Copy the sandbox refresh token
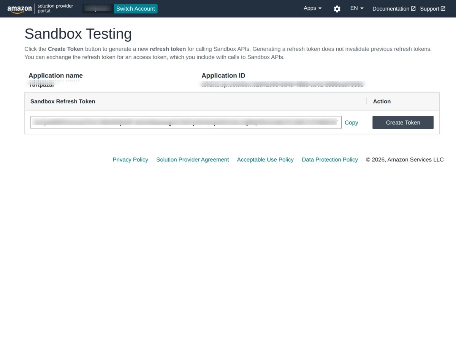Screen dimensions: 456x358 [351, 122]
